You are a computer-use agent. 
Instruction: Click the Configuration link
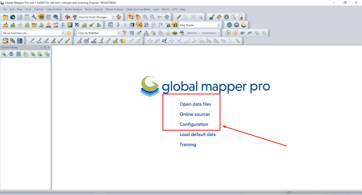coord(194,124)
